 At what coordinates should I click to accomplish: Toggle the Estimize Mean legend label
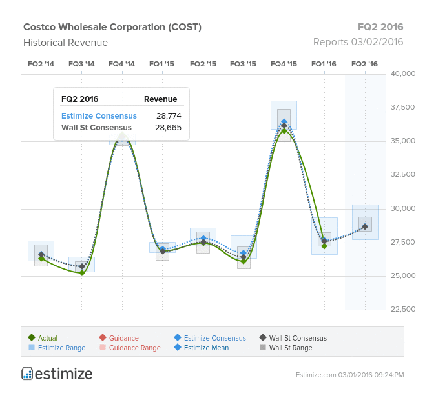[x=206, y=348]
